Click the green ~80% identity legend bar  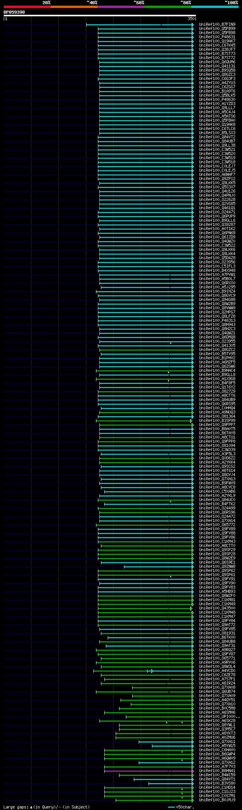click(168, 7)
